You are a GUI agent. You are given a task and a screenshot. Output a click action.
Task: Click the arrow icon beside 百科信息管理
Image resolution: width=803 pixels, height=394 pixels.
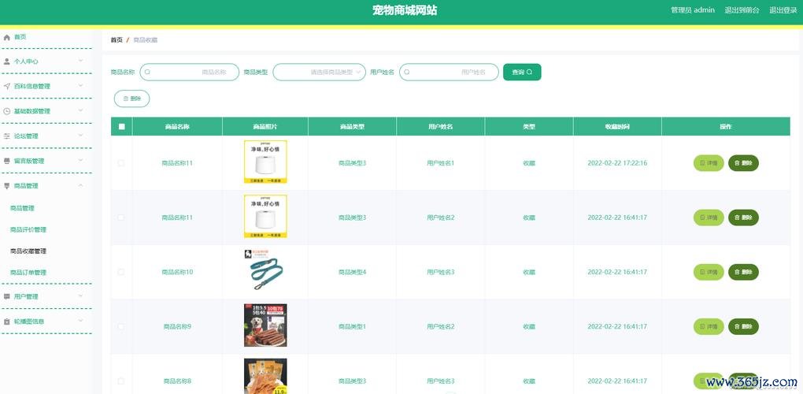tap(6, 86)
